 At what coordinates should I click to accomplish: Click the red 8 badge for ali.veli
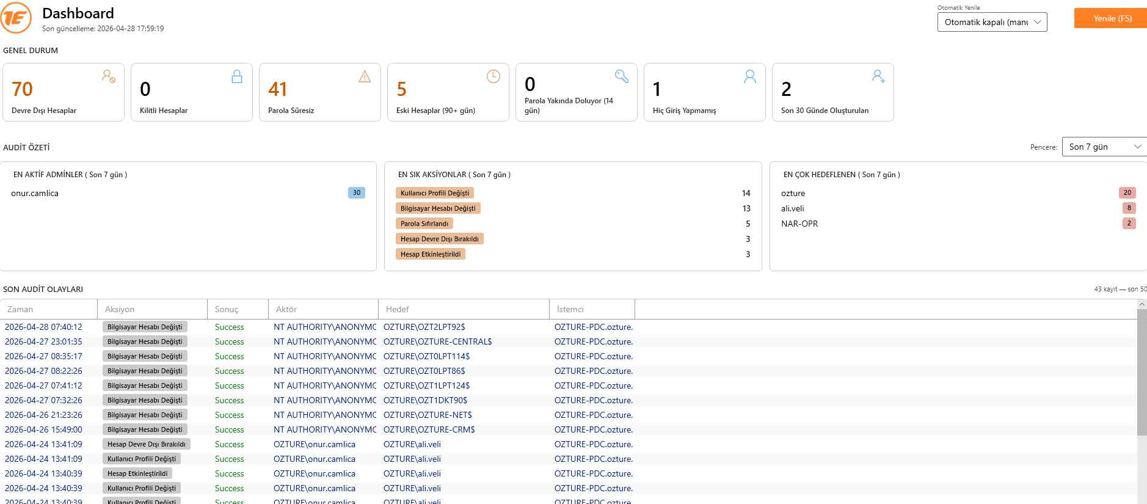[x=1129, y=208]
